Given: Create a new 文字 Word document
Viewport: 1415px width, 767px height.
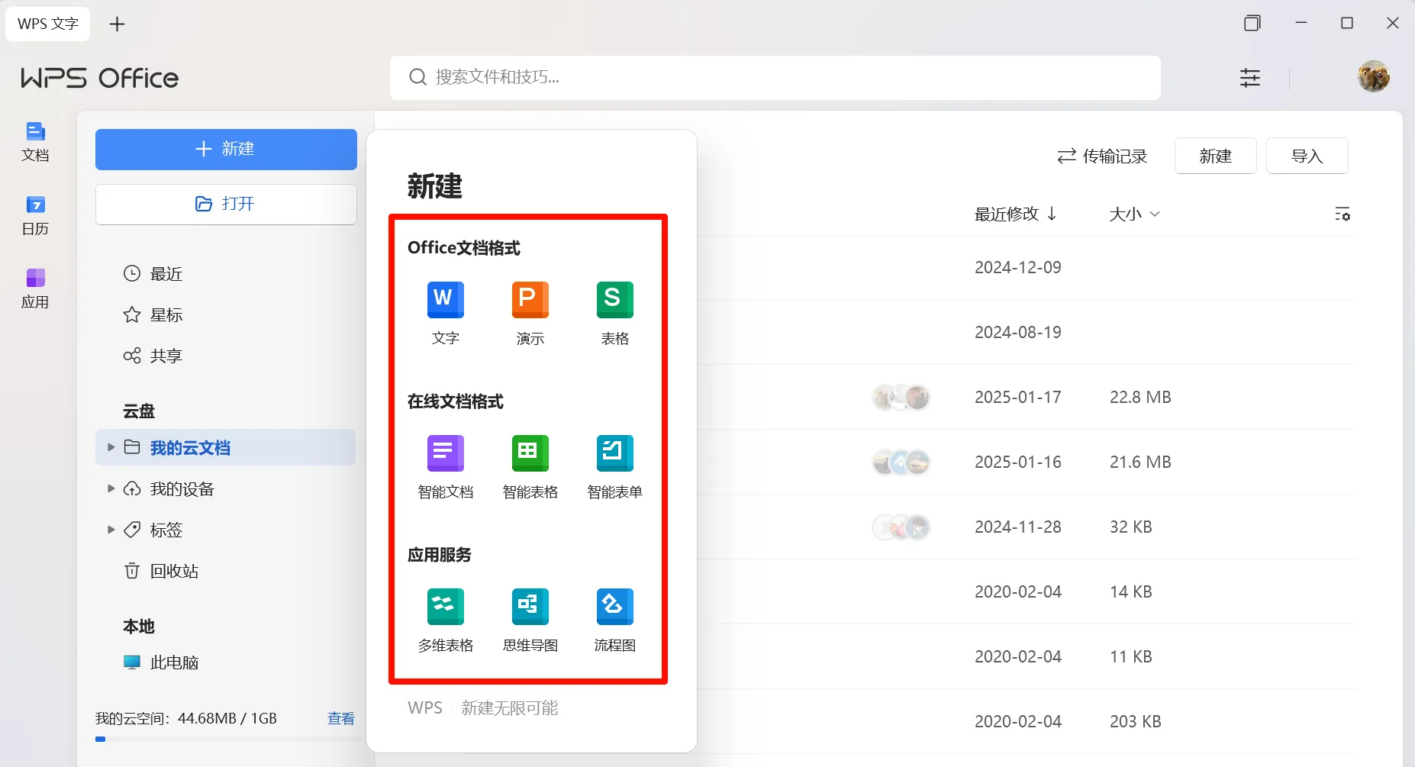Looking at the screenshot, I should click(445, 313).
